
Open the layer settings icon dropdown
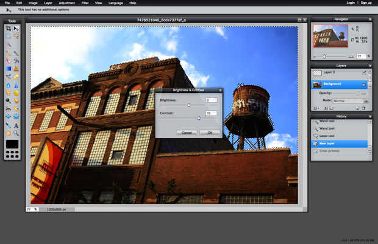pos(315,108)
